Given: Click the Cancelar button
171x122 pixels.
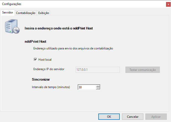Looking at the screenshot, I should (x=132, y=117).
